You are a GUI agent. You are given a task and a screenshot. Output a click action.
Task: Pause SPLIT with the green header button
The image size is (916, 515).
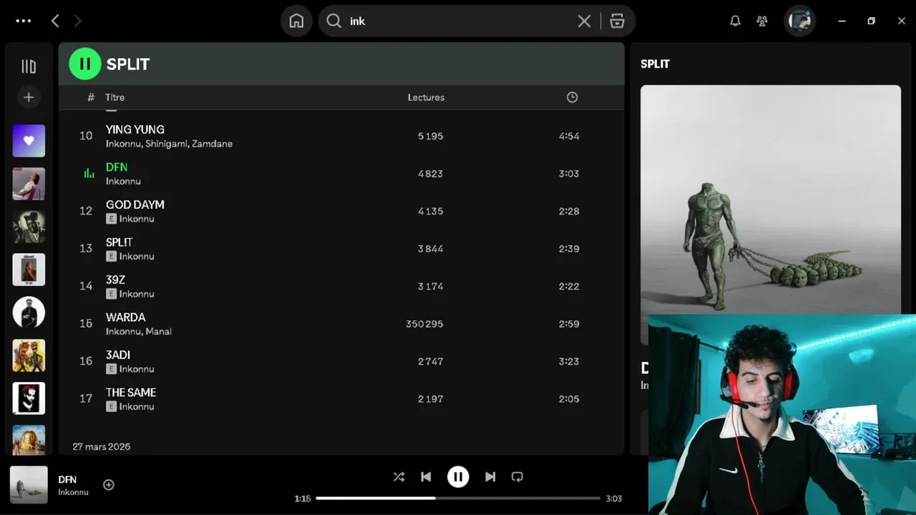pyautogui.click(x=85, y=64)
